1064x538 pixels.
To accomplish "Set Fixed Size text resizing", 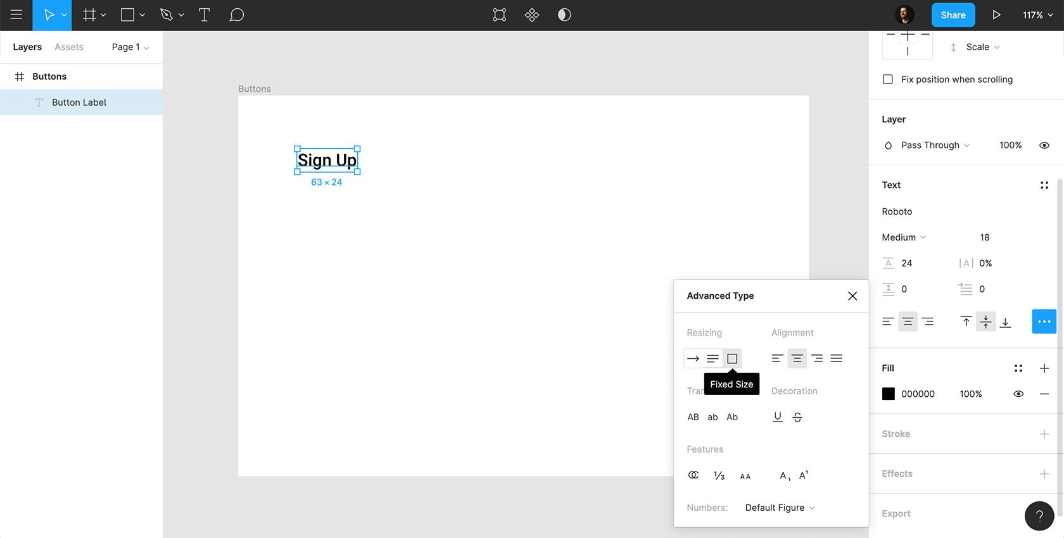I will 732,359.
